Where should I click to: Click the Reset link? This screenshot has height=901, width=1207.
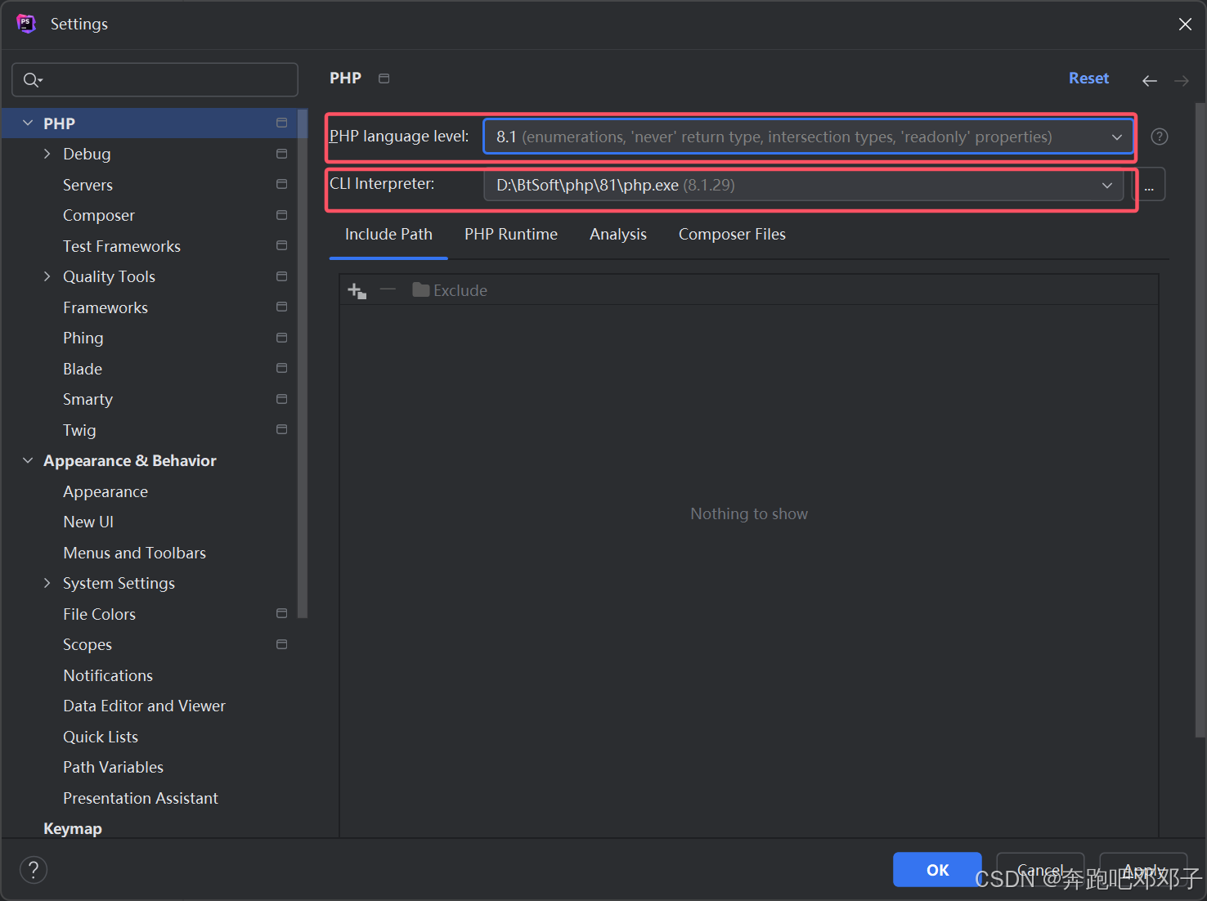[x=1088, y=78]
